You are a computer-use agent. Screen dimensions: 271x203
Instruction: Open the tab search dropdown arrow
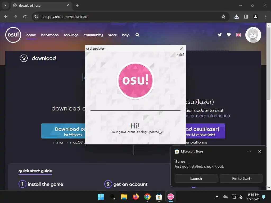pos(5,5)
